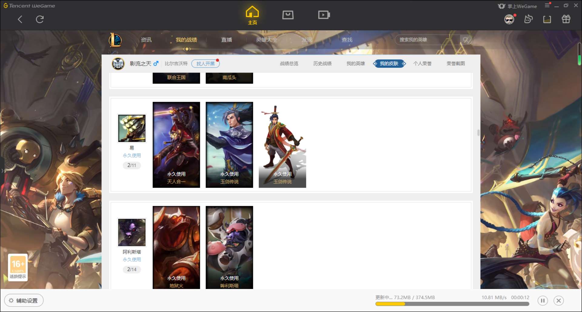The image size is (582, 312).
Task: Open 战绩总览 sub-tab
Action: click(289, 64)
